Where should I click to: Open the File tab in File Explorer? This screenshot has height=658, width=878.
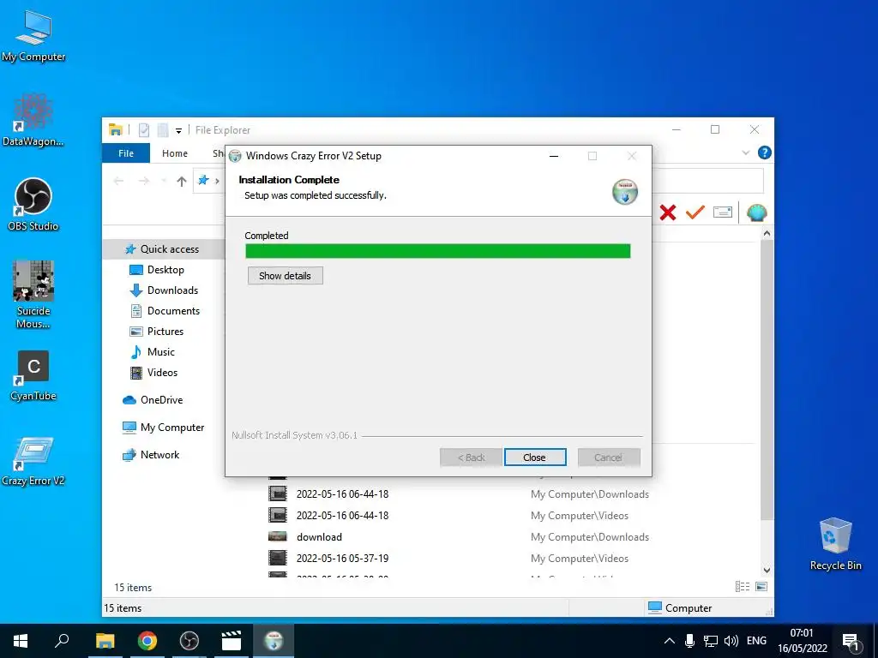coord(126,153)
